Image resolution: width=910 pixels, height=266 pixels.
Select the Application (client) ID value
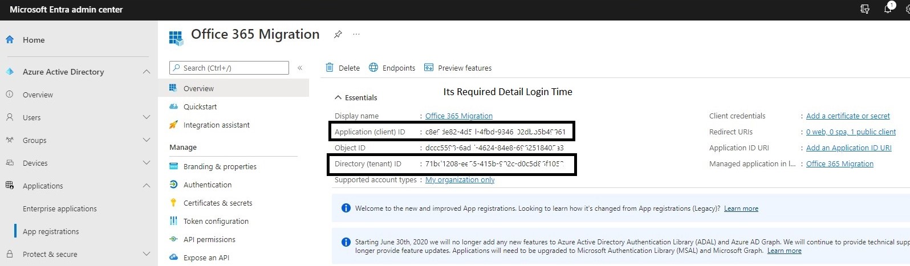coord(495,132)
